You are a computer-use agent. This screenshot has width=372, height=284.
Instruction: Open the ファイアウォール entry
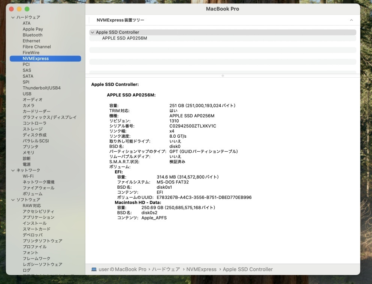(39, 188)
